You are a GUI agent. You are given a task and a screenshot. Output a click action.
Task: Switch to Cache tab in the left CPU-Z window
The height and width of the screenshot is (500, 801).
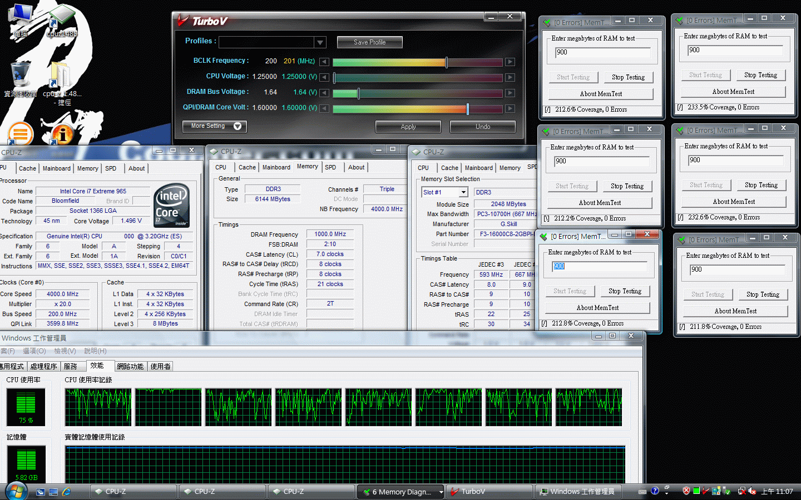(x=27, y=168)
